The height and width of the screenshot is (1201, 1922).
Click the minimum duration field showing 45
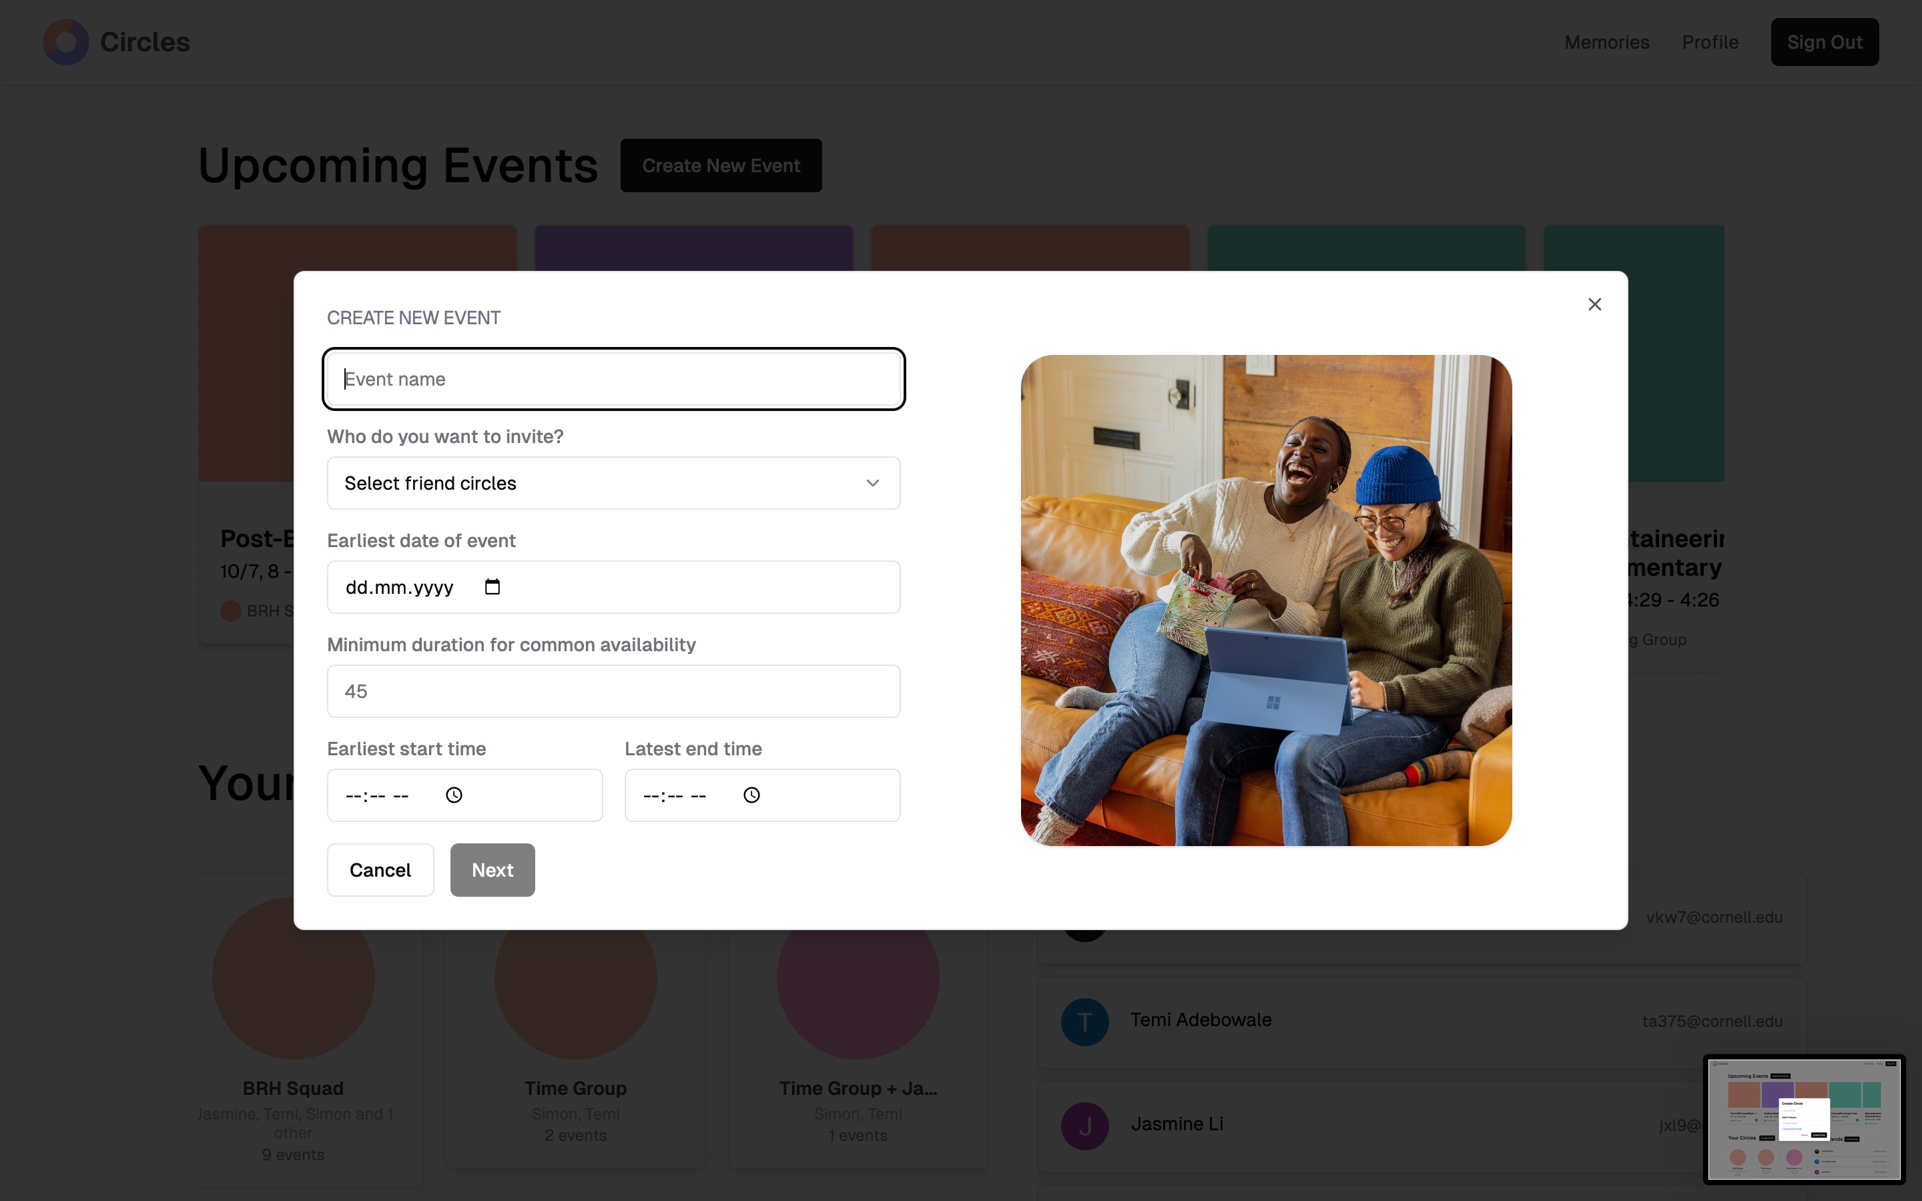point(613,691)
